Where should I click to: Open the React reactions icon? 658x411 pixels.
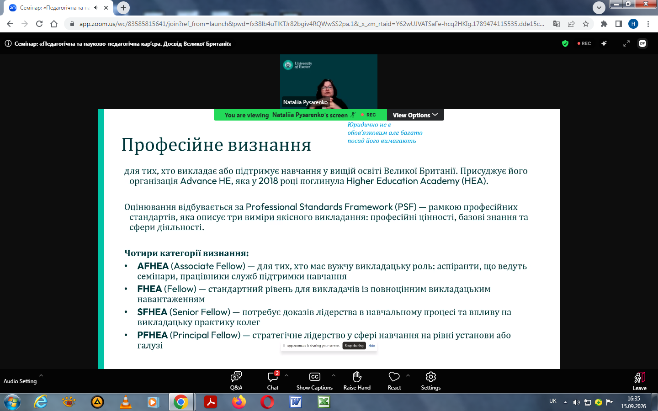point(394,376)
